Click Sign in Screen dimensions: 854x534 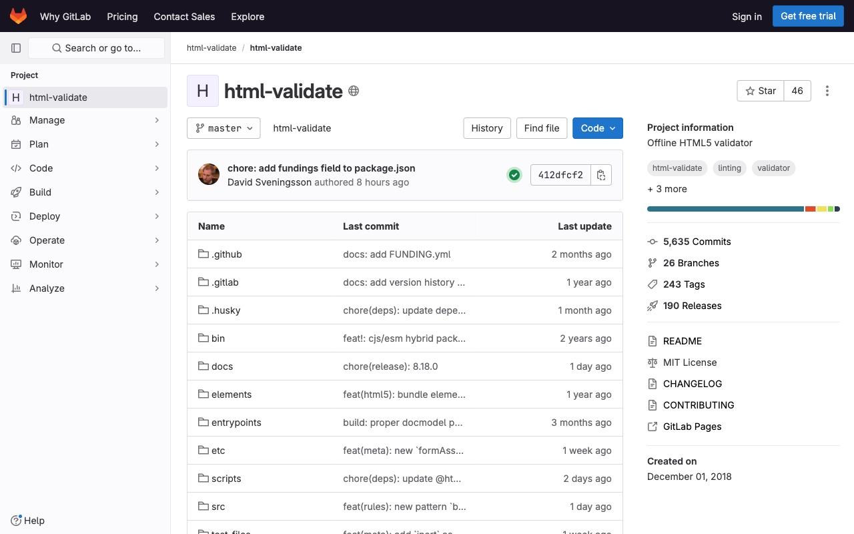(x=747, y=16)
